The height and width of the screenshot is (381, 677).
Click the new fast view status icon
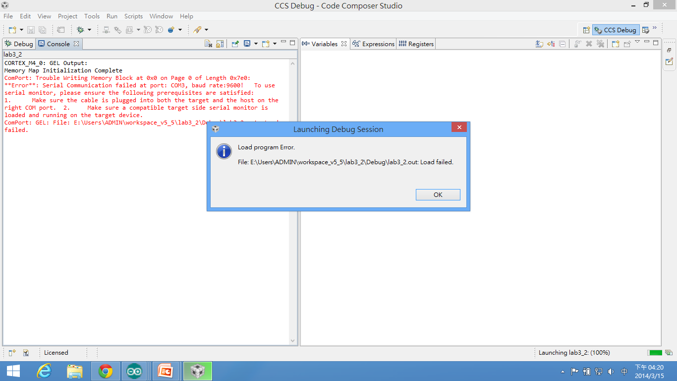[x=12, y=353]
